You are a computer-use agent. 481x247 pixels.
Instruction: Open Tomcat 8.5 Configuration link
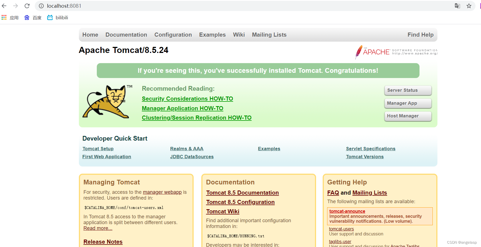click(240, 202)
